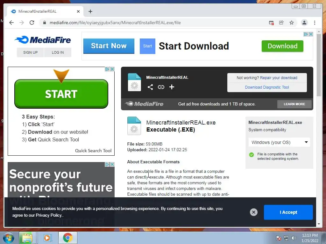Viewport: 326px width, 244px height.
Task: Click 'Executable (.EXE)' text
Action: pos(171,130)
